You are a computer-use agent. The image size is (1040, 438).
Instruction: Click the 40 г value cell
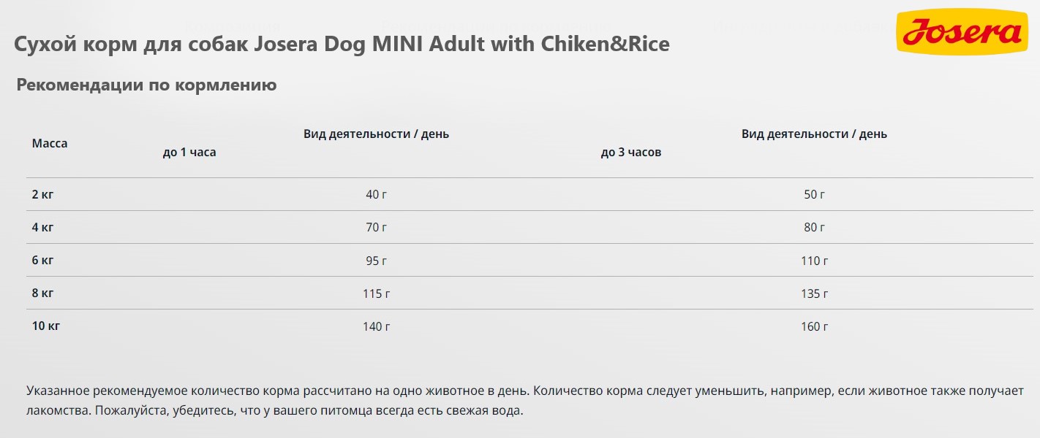377,195
